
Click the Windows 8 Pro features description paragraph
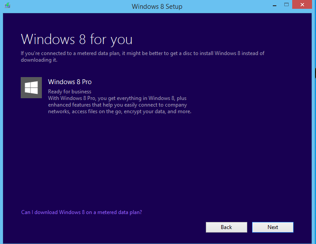tap(119, 105)
